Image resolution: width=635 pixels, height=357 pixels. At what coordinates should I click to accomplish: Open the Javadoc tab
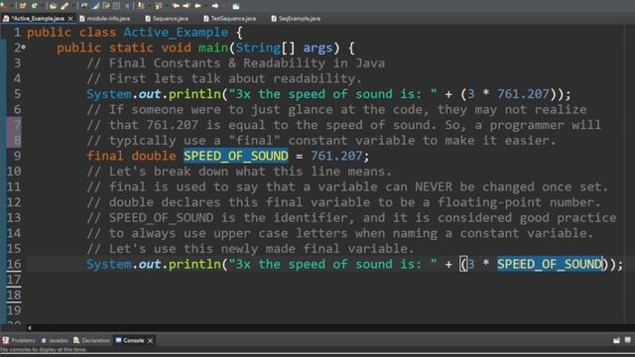55,340
